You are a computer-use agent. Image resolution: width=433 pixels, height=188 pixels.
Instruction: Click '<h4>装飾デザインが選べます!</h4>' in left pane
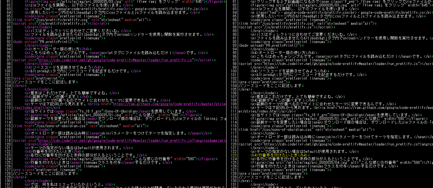pos(58,97)
